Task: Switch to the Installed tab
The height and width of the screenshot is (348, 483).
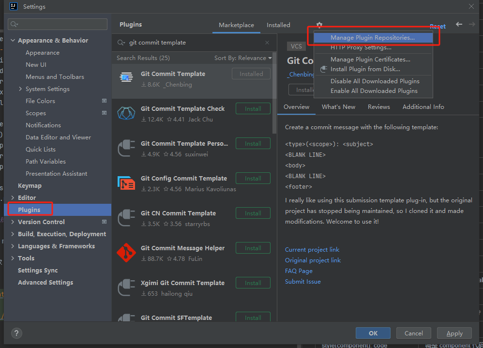Action: (278, 25)
